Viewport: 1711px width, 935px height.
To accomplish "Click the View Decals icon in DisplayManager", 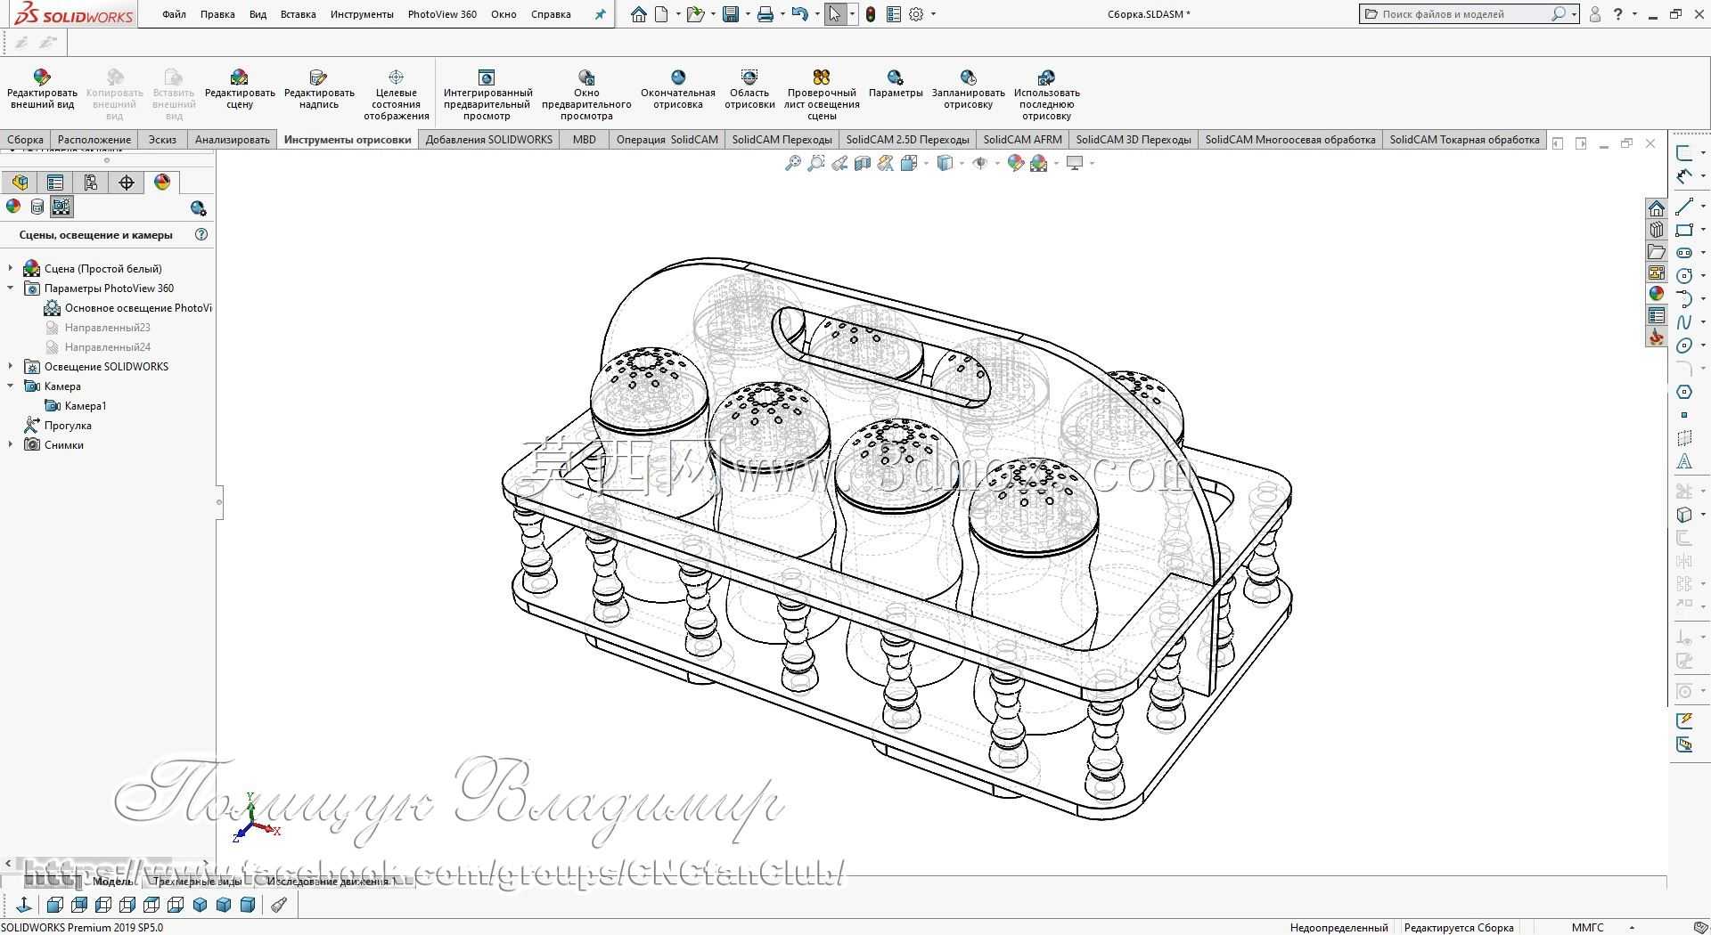I will [x=37, y=207].
